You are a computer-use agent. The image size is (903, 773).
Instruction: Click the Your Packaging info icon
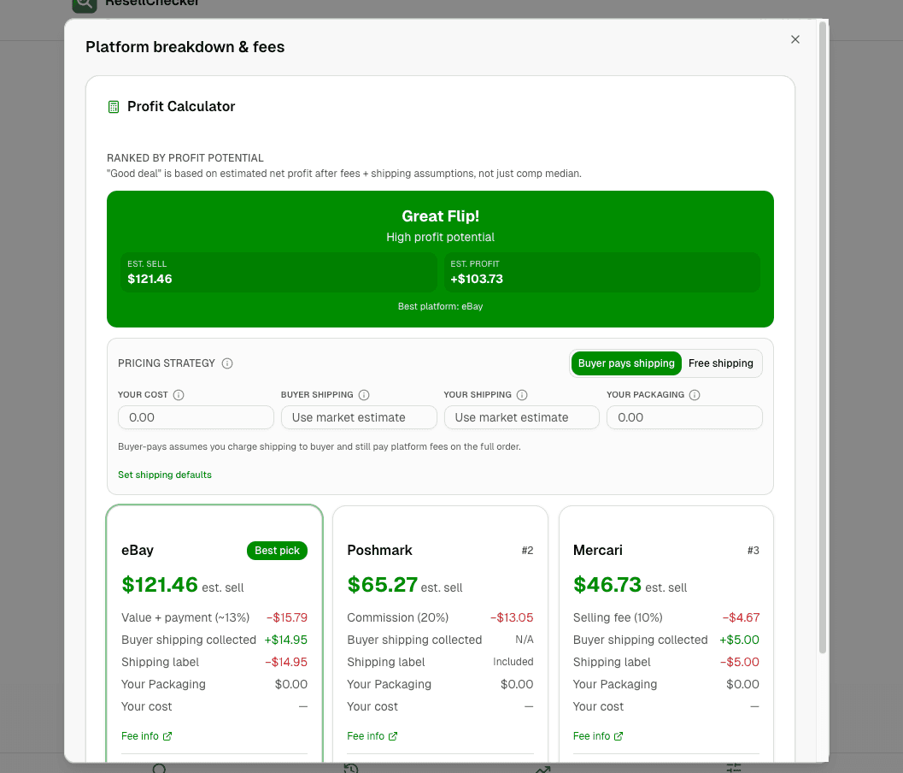coord(694,395)
